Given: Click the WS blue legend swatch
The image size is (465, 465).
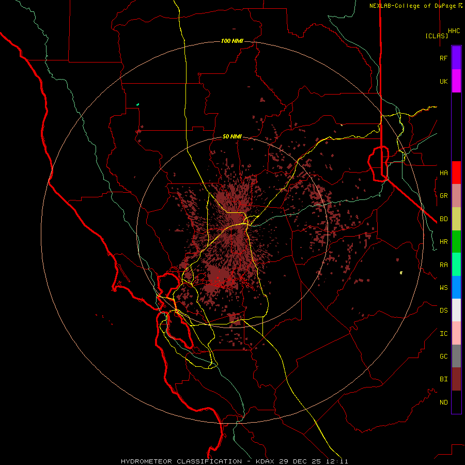Looking at the screenshot, I should click(456, 287).
